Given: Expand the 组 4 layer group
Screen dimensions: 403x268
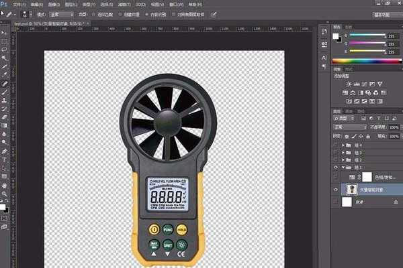Looking at the screenshot, I should pos(344,145).
